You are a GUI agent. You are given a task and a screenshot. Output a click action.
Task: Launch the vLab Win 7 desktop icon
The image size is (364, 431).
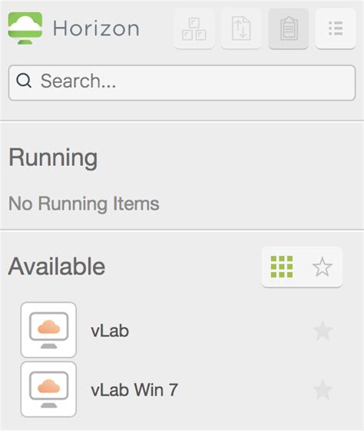48,390
